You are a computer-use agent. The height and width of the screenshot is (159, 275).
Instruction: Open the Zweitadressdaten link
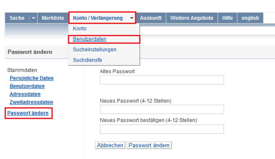[31, 102]
